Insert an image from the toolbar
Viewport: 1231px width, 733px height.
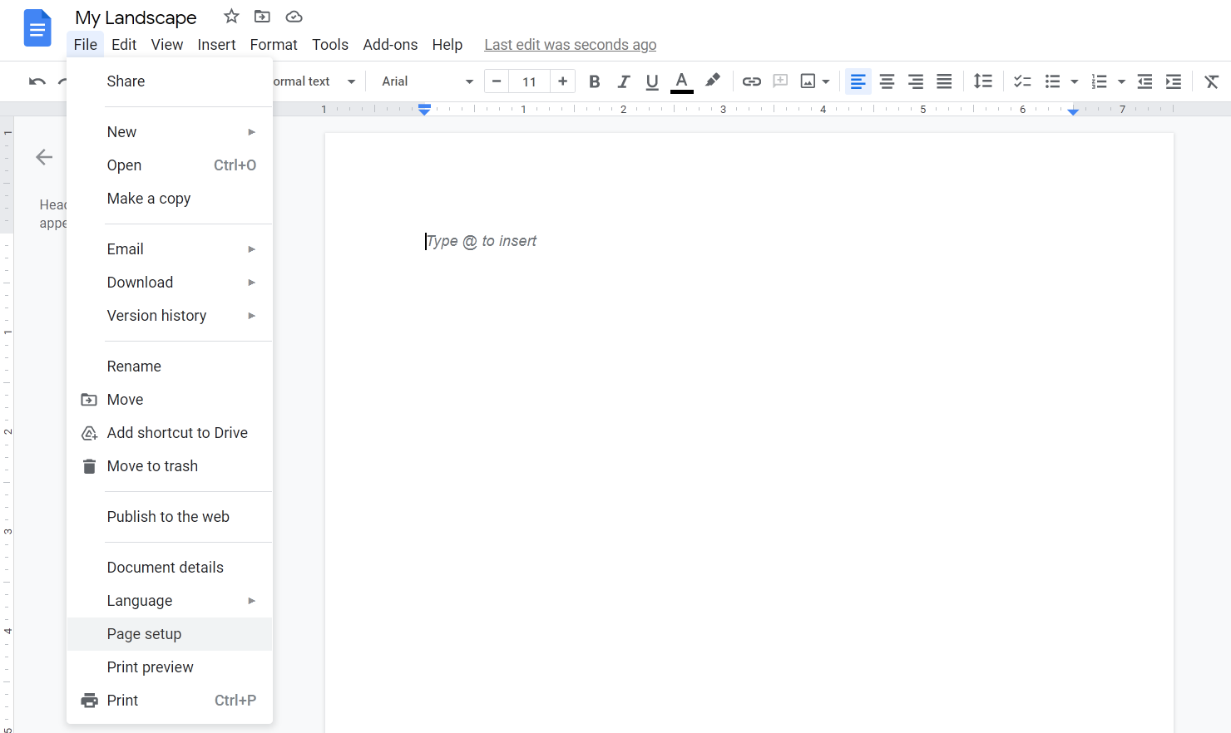pos(808,81)
